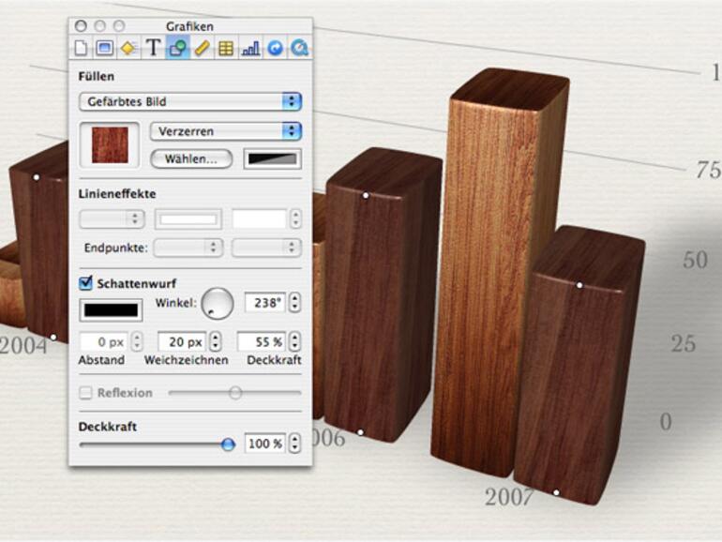This screenshot has width=722, height=542.
Task: Click the Reflexion slider track
Action: click(234, 393)
